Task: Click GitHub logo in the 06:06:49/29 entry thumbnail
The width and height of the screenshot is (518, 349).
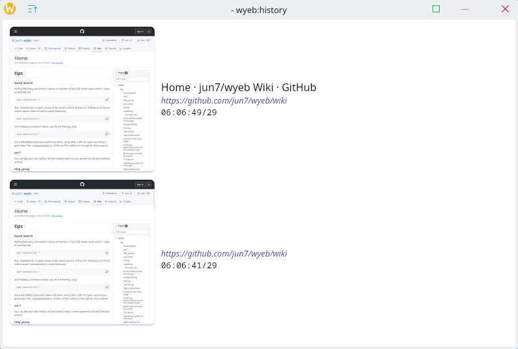Action: tap(82, 31)
